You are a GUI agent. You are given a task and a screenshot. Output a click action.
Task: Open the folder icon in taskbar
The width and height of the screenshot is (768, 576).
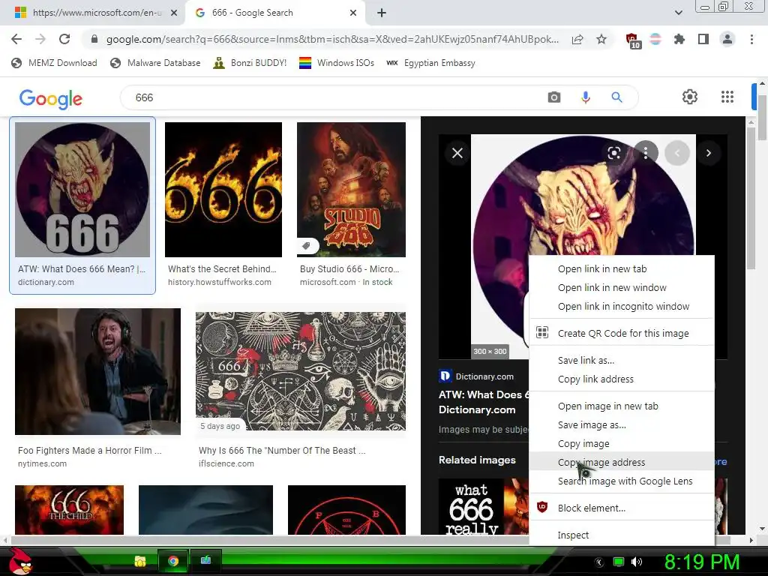point(140,561)
